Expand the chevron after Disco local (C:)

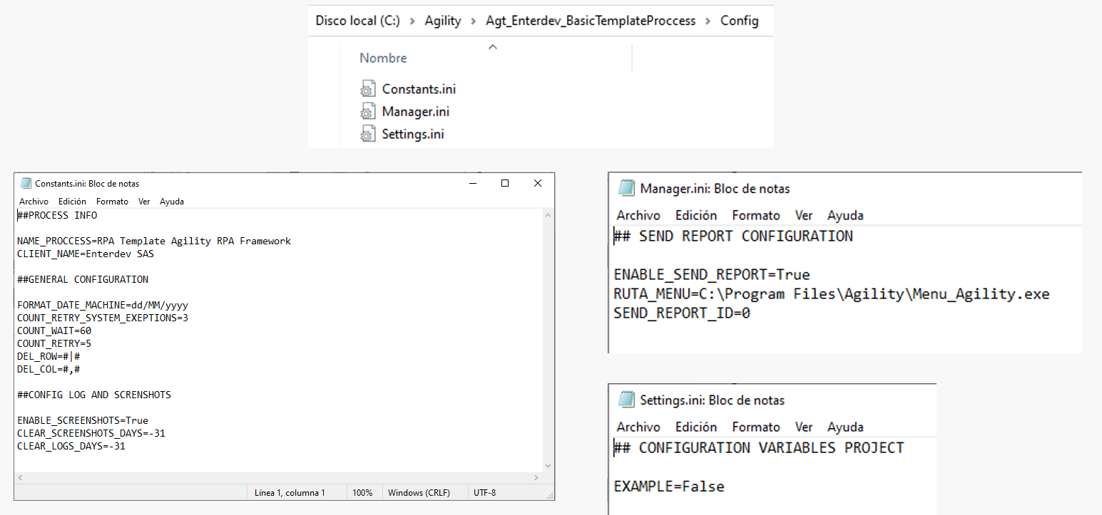point(413,21)
